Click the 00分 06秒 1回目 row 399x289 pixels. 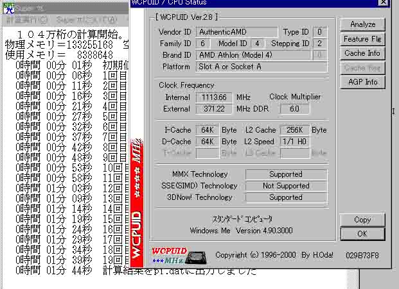(x=71, y=76)
